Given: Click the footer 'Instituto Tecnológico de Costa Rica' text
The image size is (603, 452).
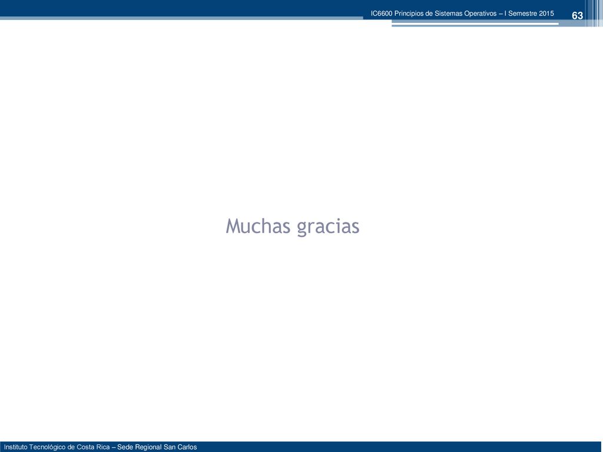Looking at the screenshot, I should click(x=57, y=447).
